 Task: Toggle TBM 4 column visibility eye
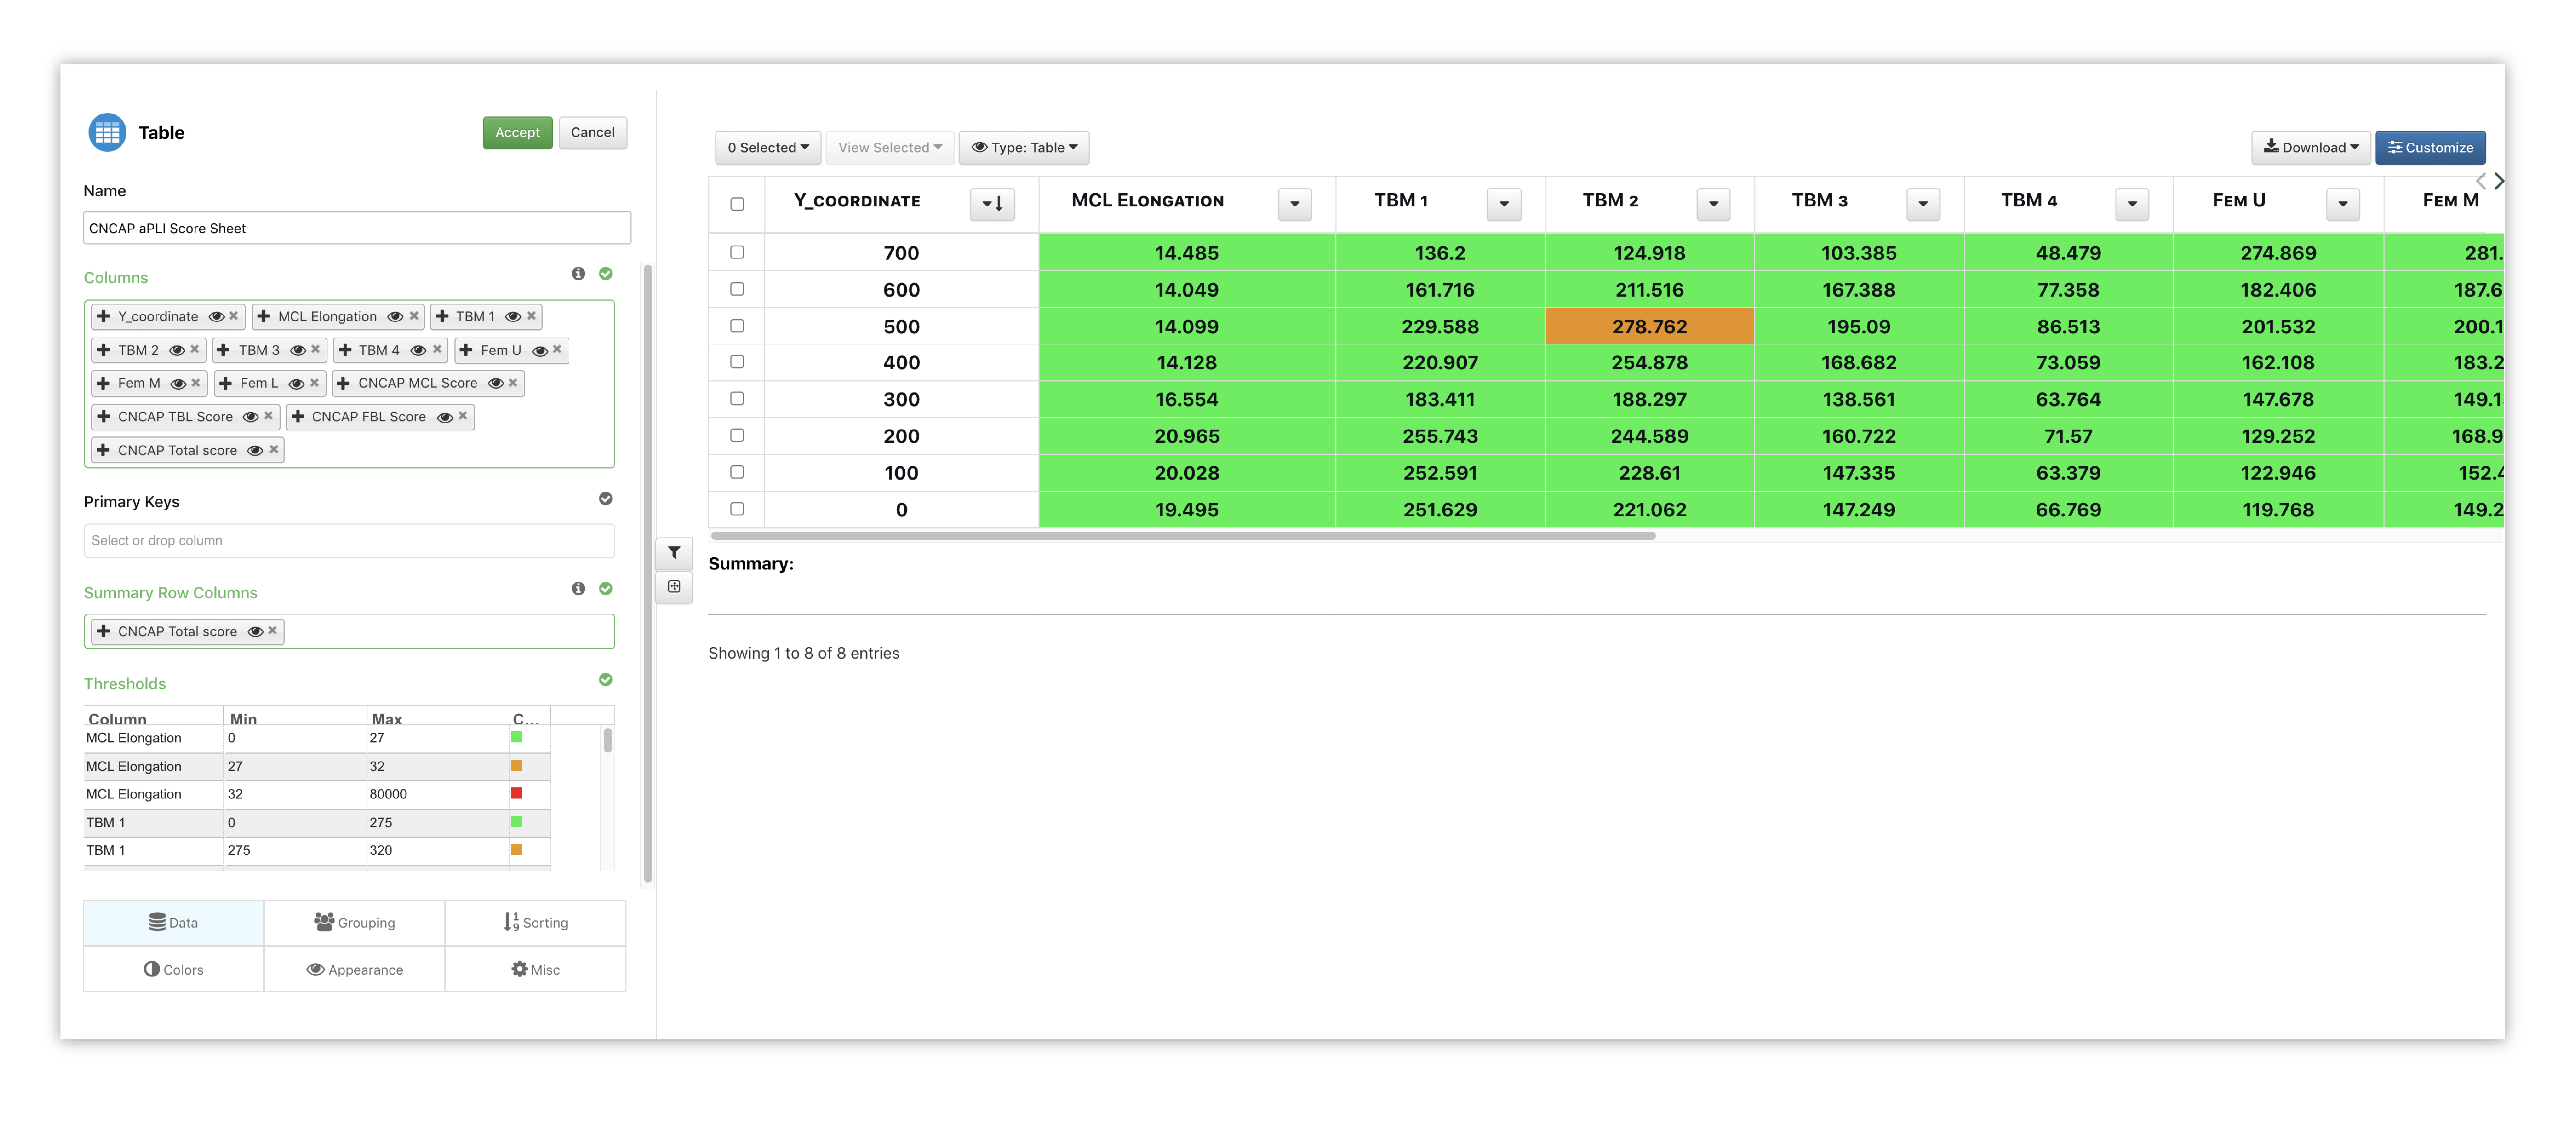(x=418, y=351)
